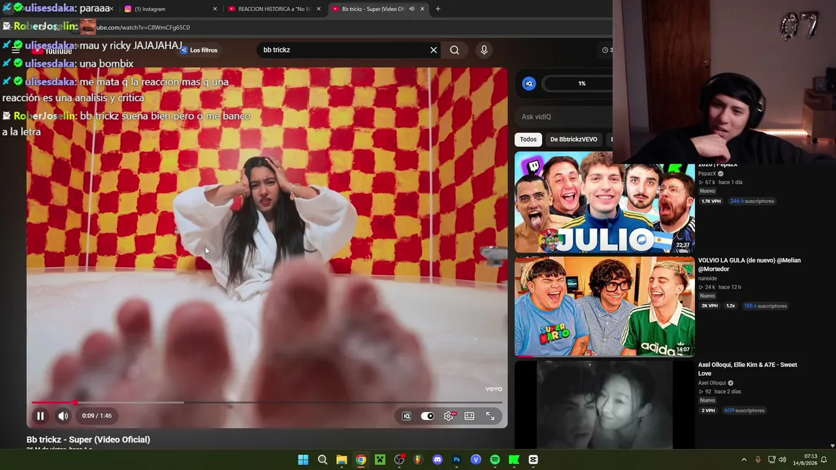Open OBS Studio from the taskbar
Screen dimensions: 836x470
pyautogui.click(x=399, y=460)
